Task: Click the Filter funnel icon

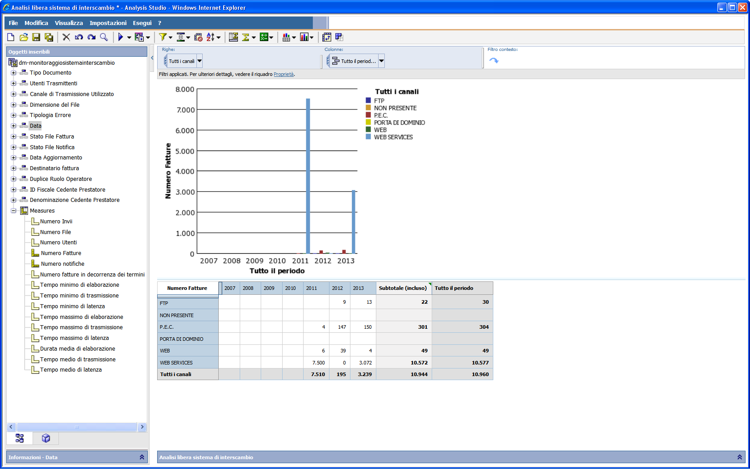Action: [x=163, y=37]
